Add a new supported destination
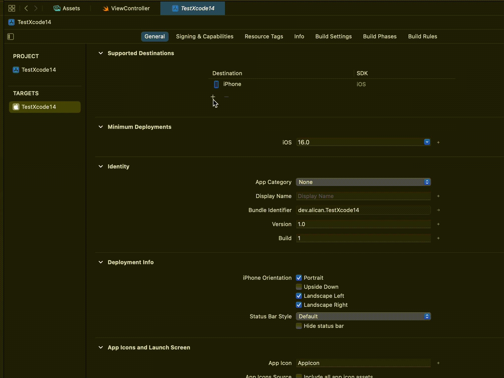The image size is (504, 378). (x=213, y=97)
